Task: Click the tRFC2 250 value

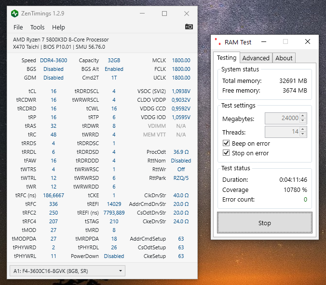Action: [x=54, y=213]
